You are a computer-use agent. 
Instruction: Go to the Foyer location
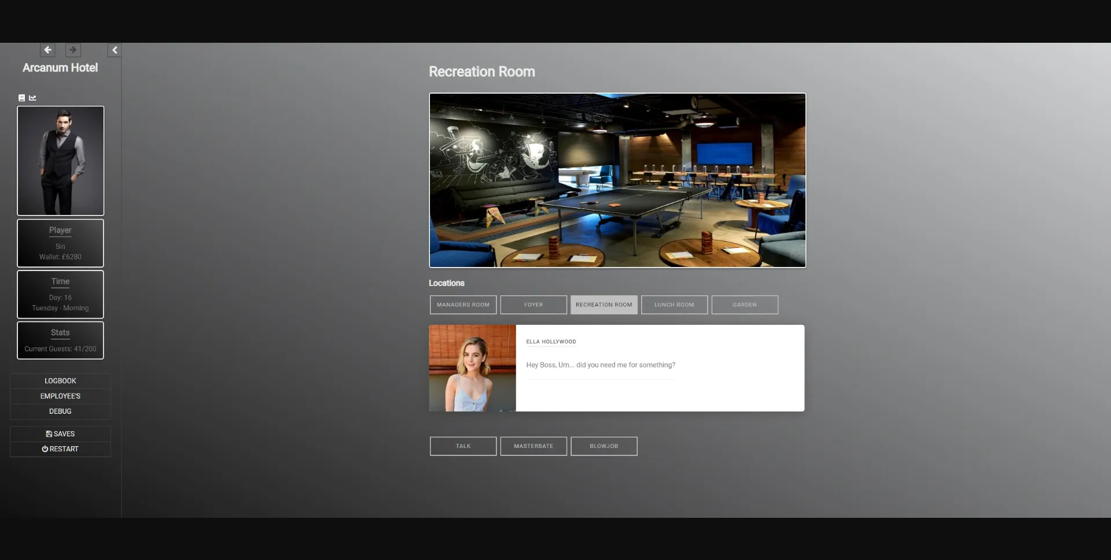[534, 305]
